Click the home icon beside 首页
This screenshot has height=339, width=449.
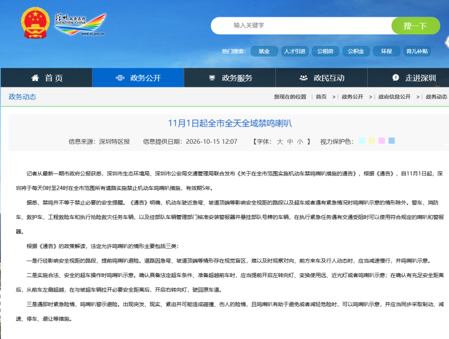click(35, 78)
